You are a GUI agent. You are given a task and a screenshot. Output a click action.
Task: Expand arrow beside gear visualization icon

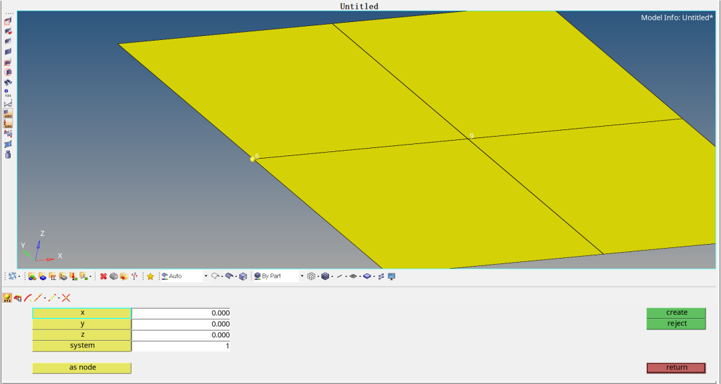tap(19, 277)
